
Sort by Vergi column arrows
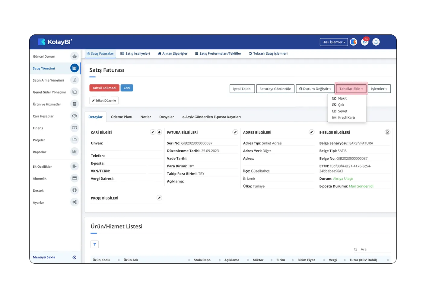click(345, 260)
